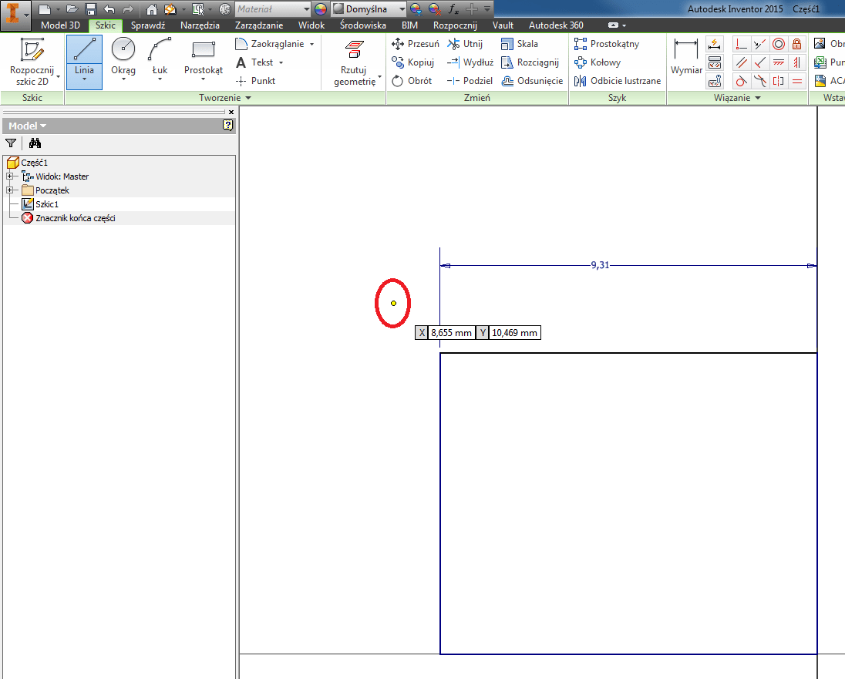The width and height of the screenshot is (845, 679).
Task: Select the Prostokąt (rectangle) tool
Action: coord(204,59)
